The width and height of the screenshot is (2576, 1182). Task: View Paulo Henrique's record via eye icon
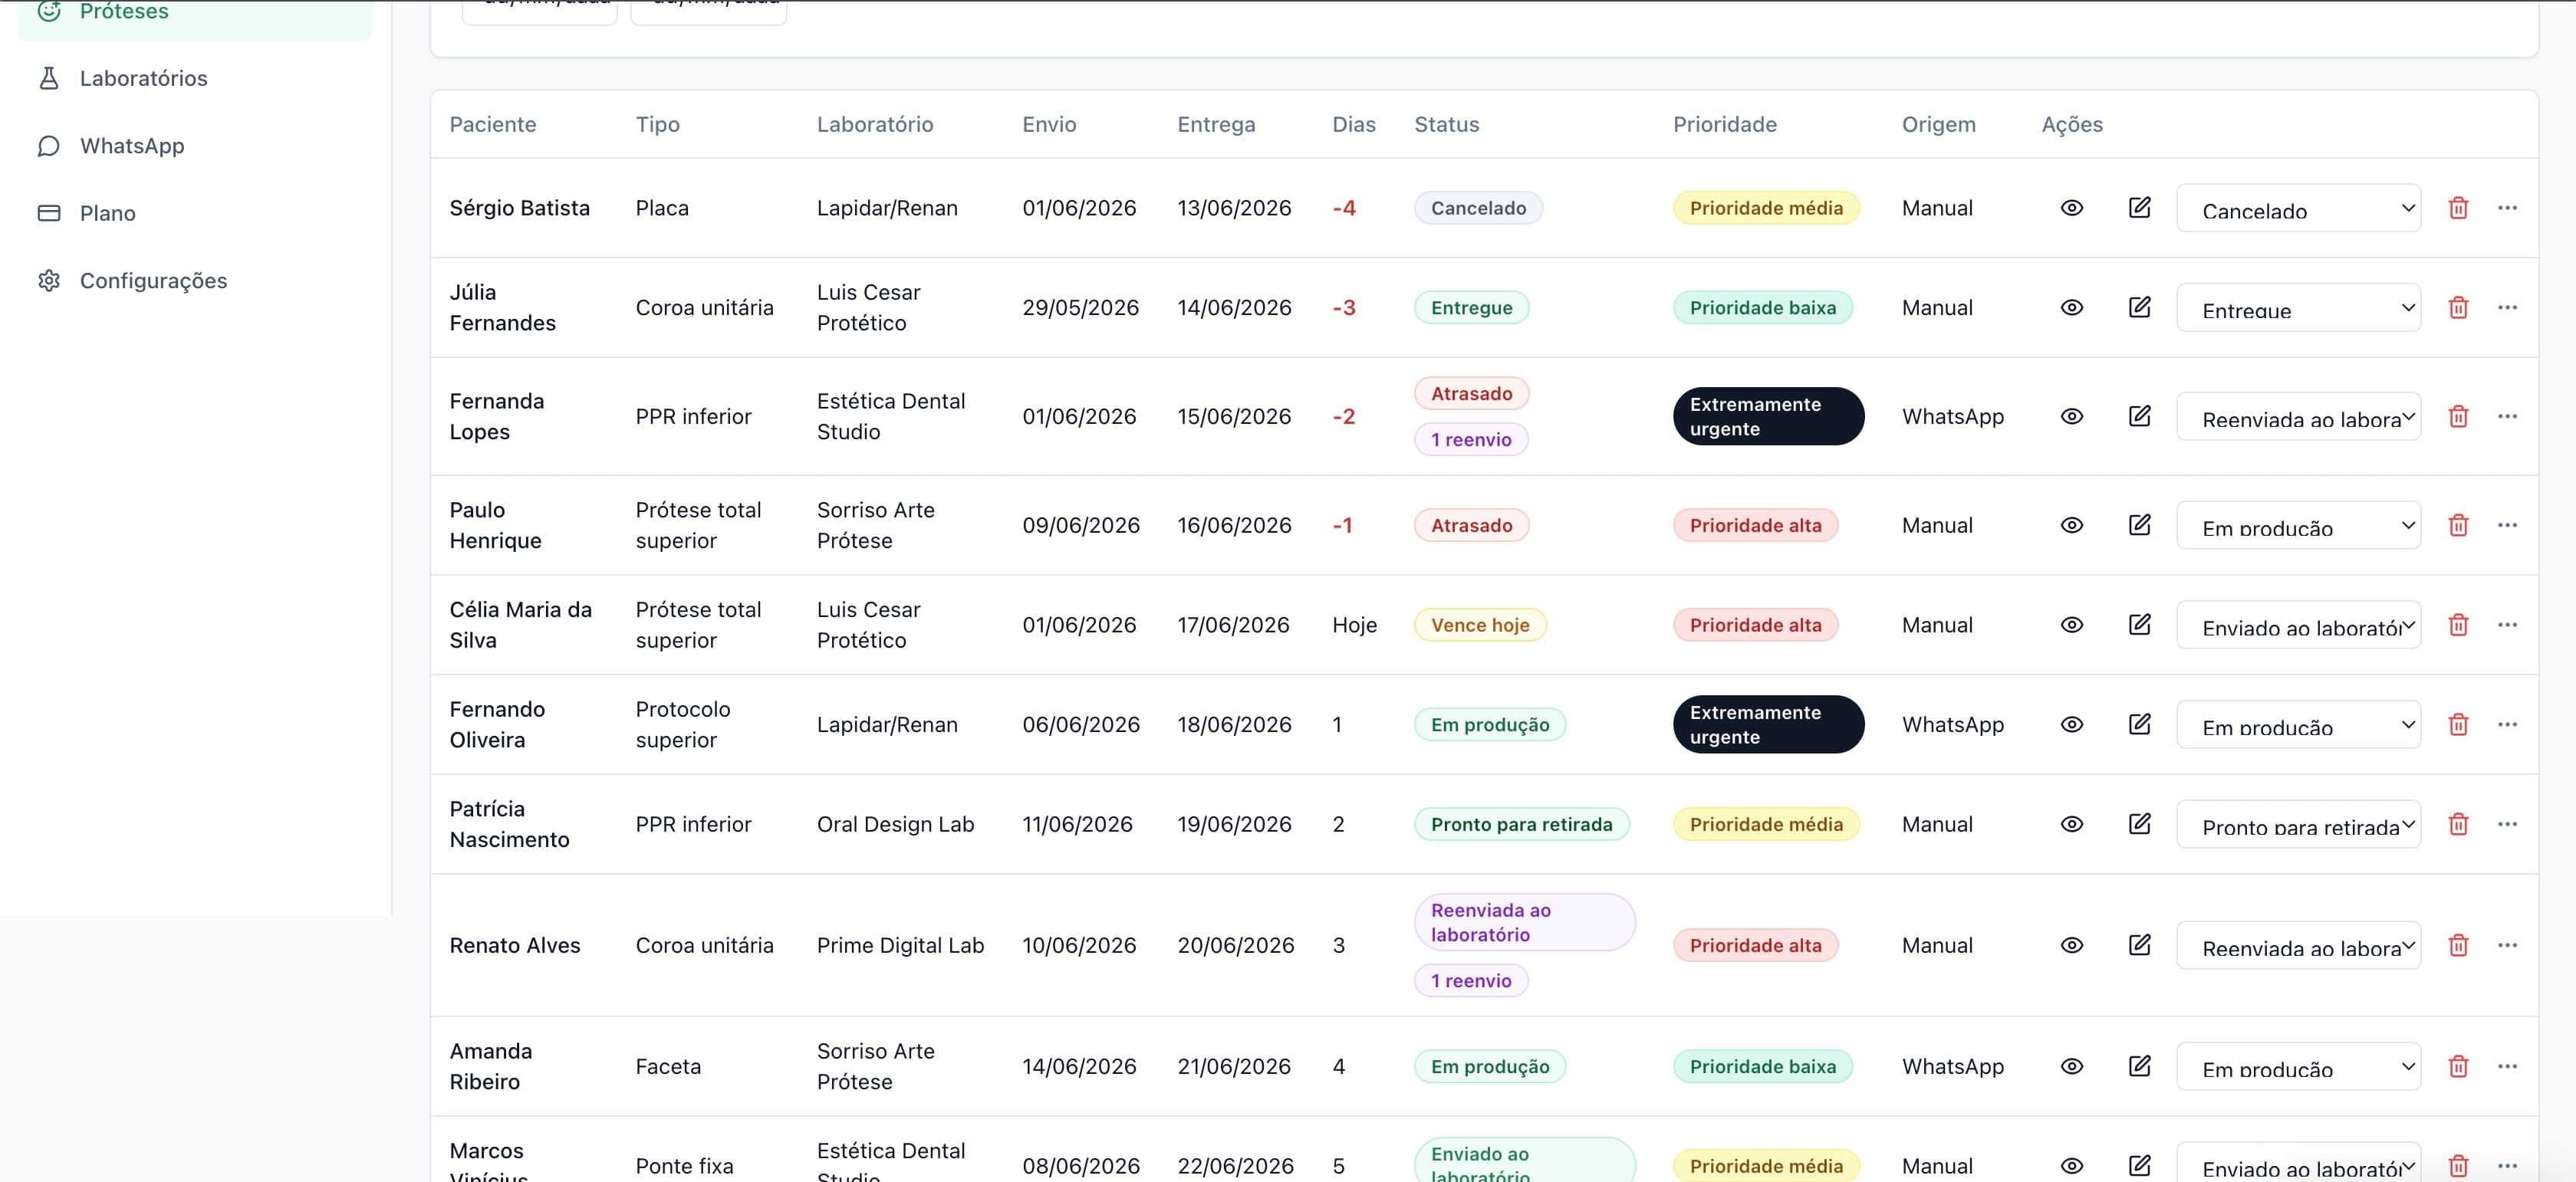click(x=2072, y=526)
